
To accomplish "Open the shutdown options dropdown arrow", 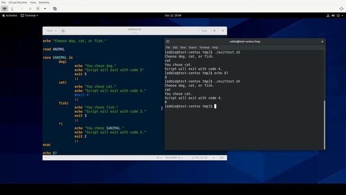I will [x=45, y=9].
